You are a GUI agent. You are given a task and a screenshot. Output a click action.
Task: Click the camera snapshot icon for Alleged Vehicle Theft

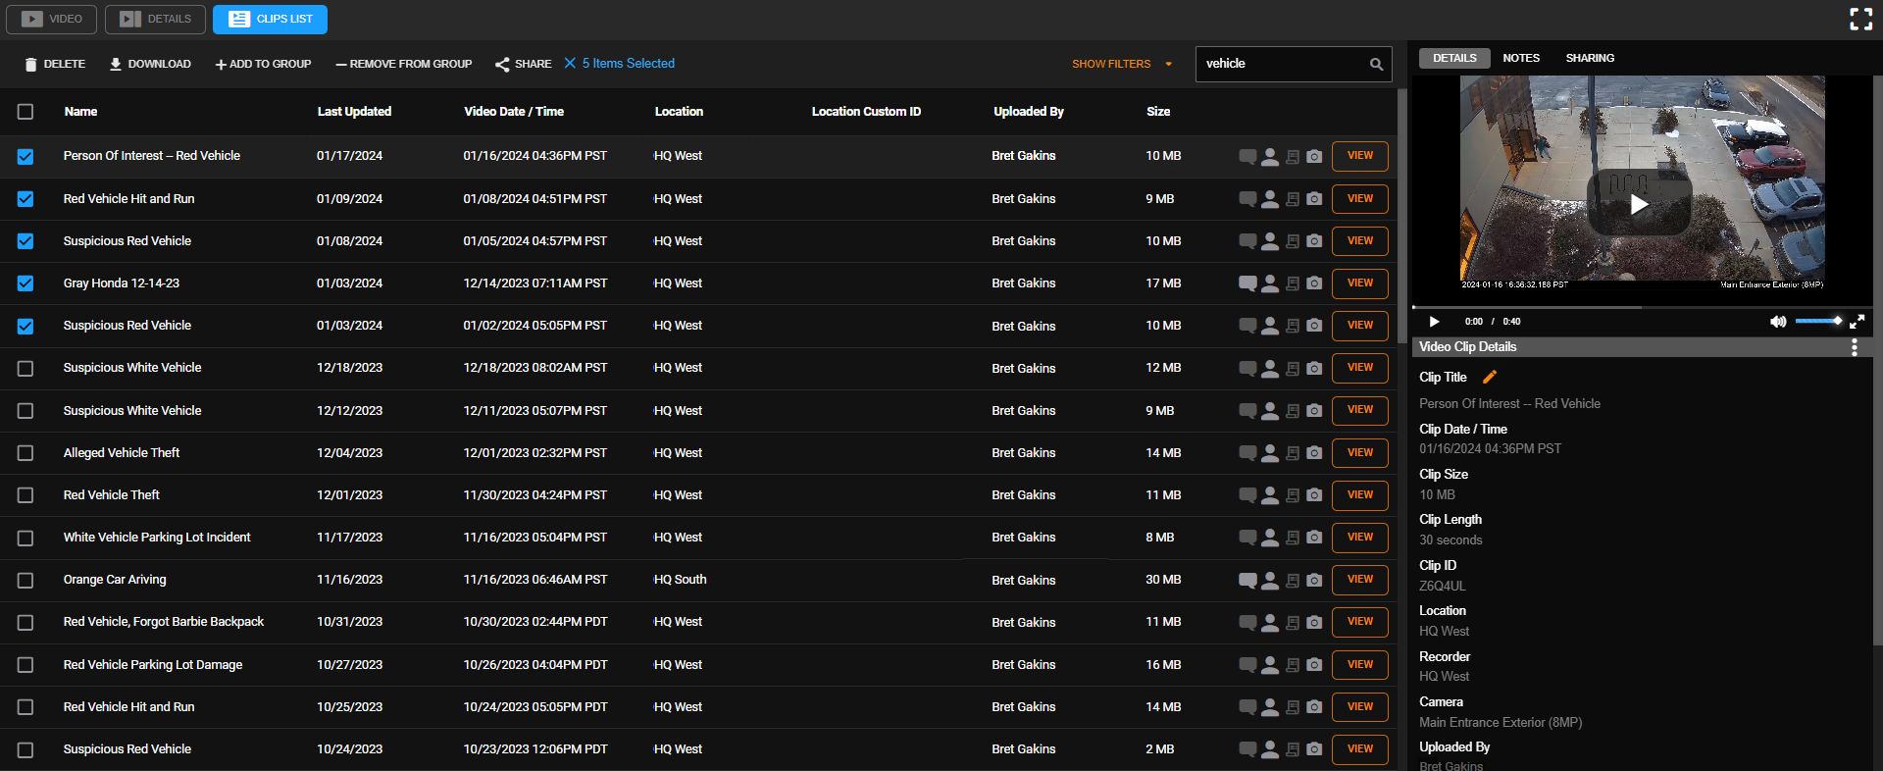click(1314, 453)
